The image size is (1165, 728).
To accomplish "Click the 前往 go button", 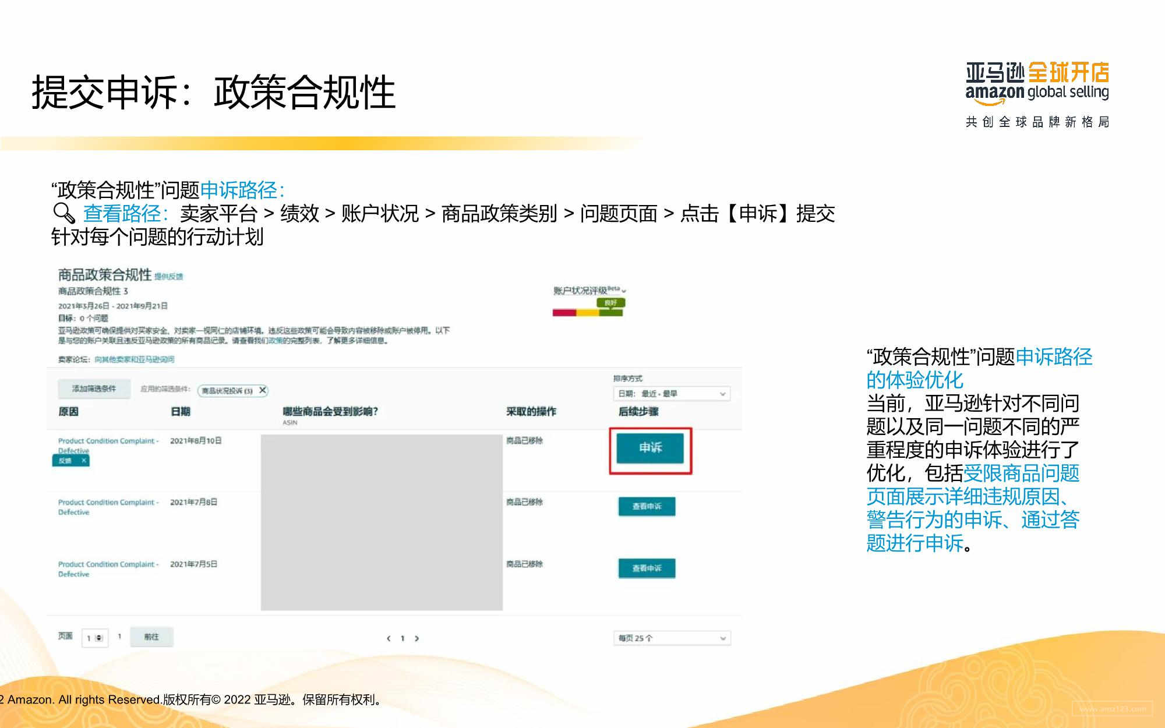I will pyautogui.click(x=151, y=637).
